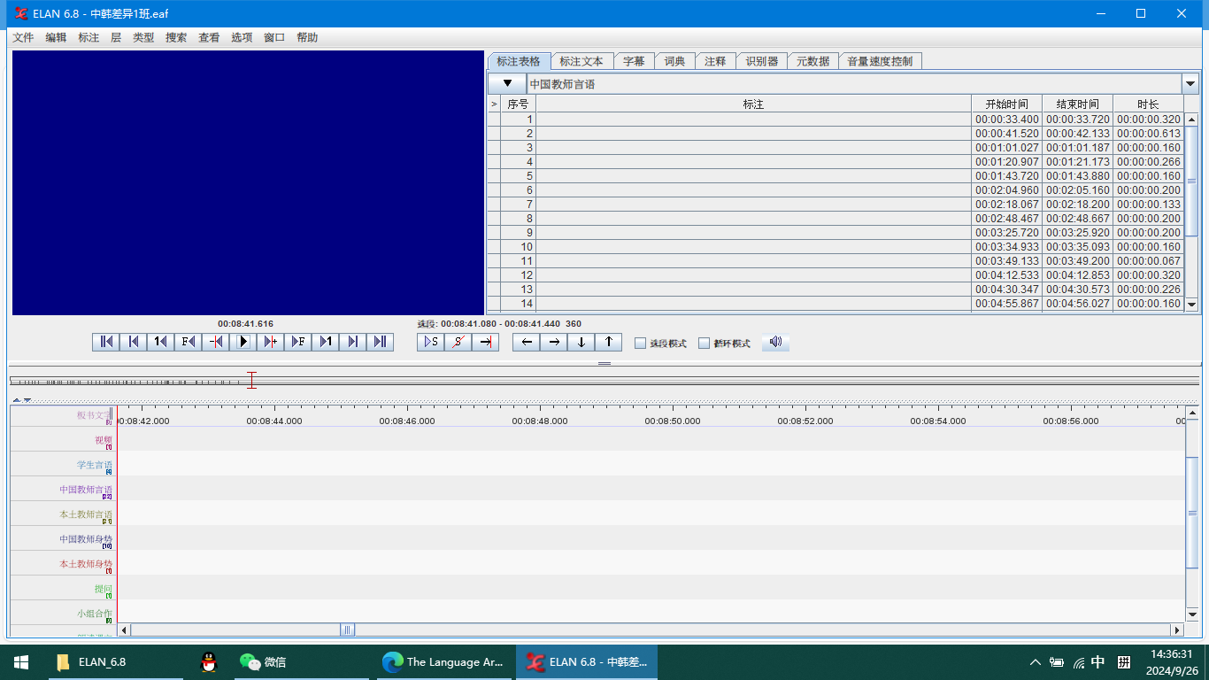Screen dimensions: 1209x680
Task: Click the play selection button
Action: click(x=431, y=342)
